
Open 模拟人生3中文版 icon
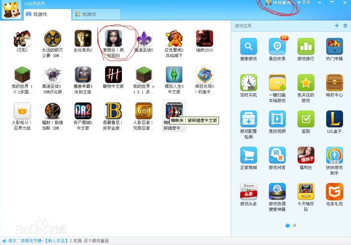tap(174, 75)
